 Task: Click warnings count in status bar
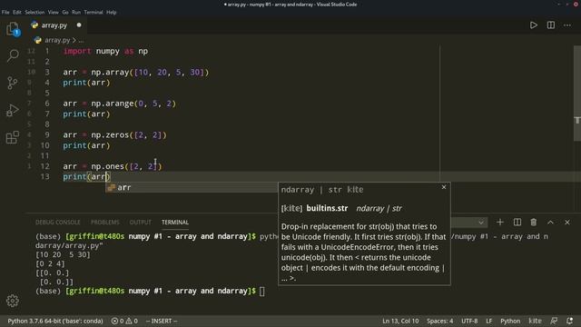(132, 321)
